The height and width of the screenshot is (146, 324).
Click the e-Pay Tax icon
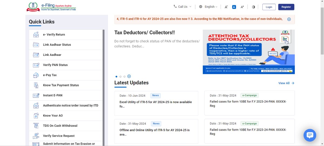pos(36,75)
